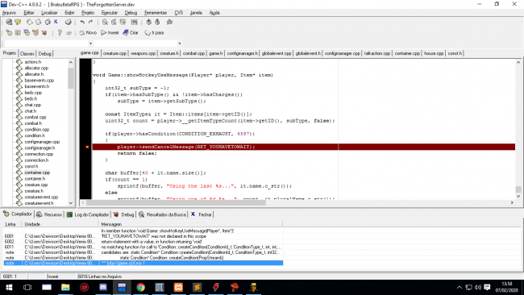The height and width of the screenshot is (295, 524).
Task: Open the Debug menu
Action: coord(131,13)
